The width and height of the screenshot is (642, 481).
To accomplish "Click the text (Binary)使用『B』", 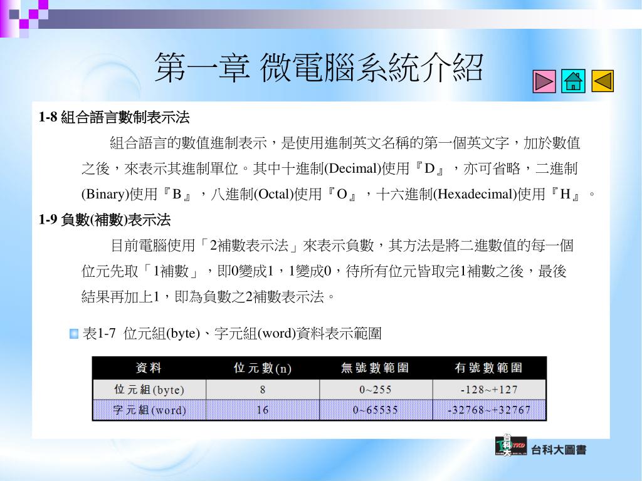I will point(136,194).
